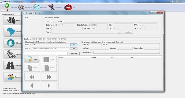Click the red Sair power icon

(x=68, y=7)
